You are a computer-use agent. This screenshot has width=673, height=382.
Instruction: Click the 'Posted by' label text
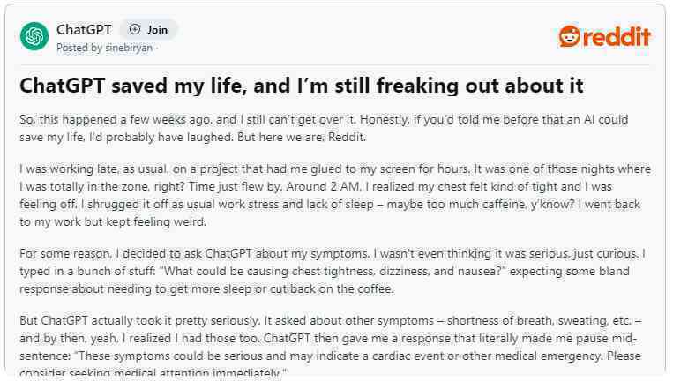coord(79,48)
